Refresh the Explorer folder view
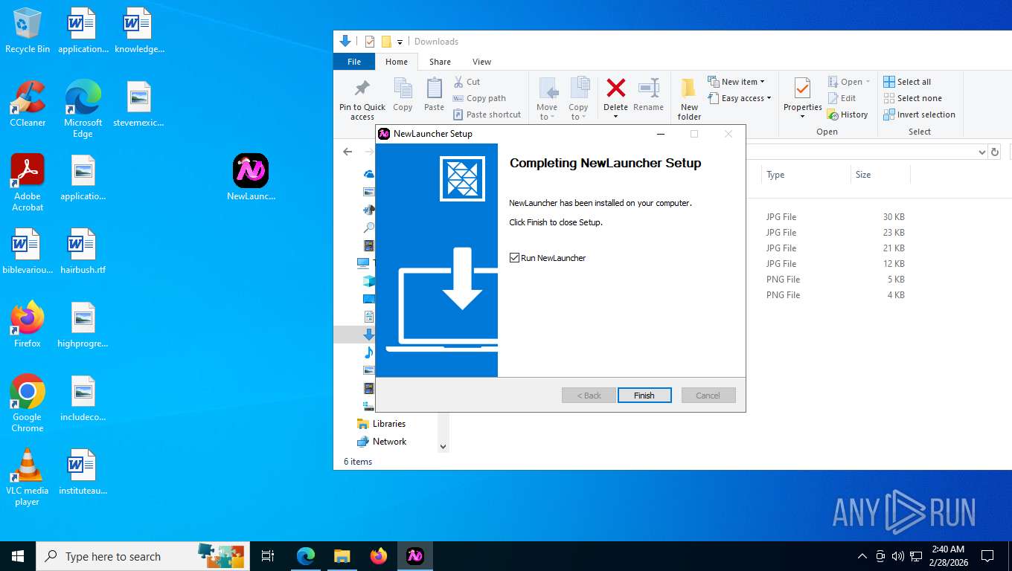Image resolution: width=1012 pixels, height=571 pixels. pyautogui.click(x=995, y=152)
